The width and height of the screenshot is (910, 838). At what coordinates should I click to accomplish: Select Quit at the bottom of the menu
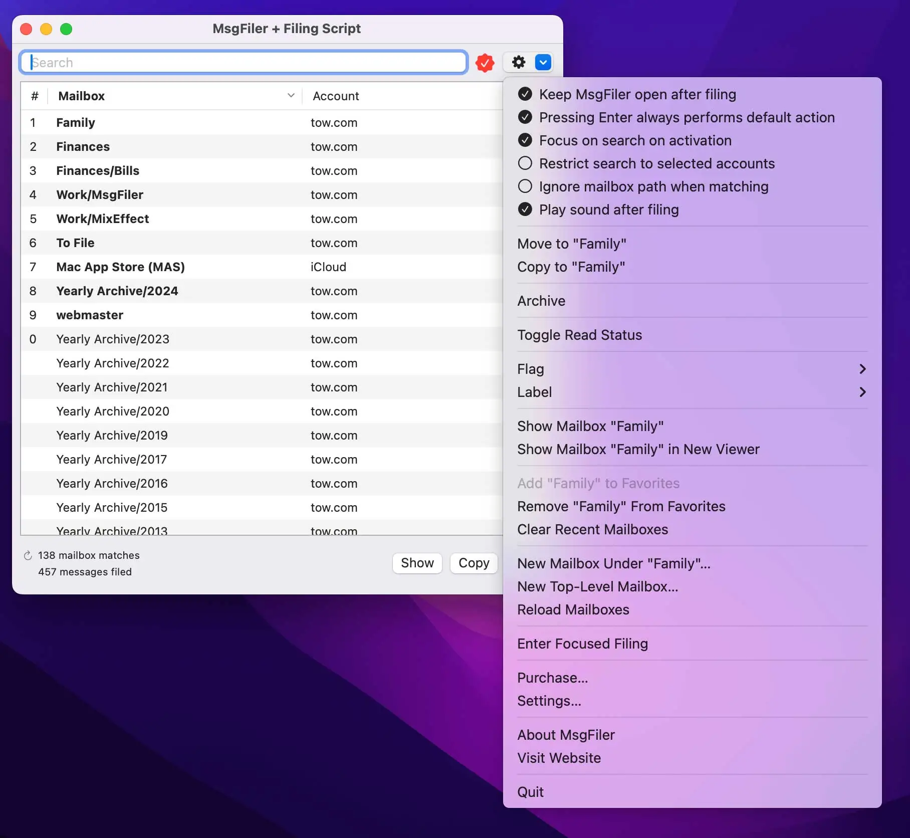[530, 791]
